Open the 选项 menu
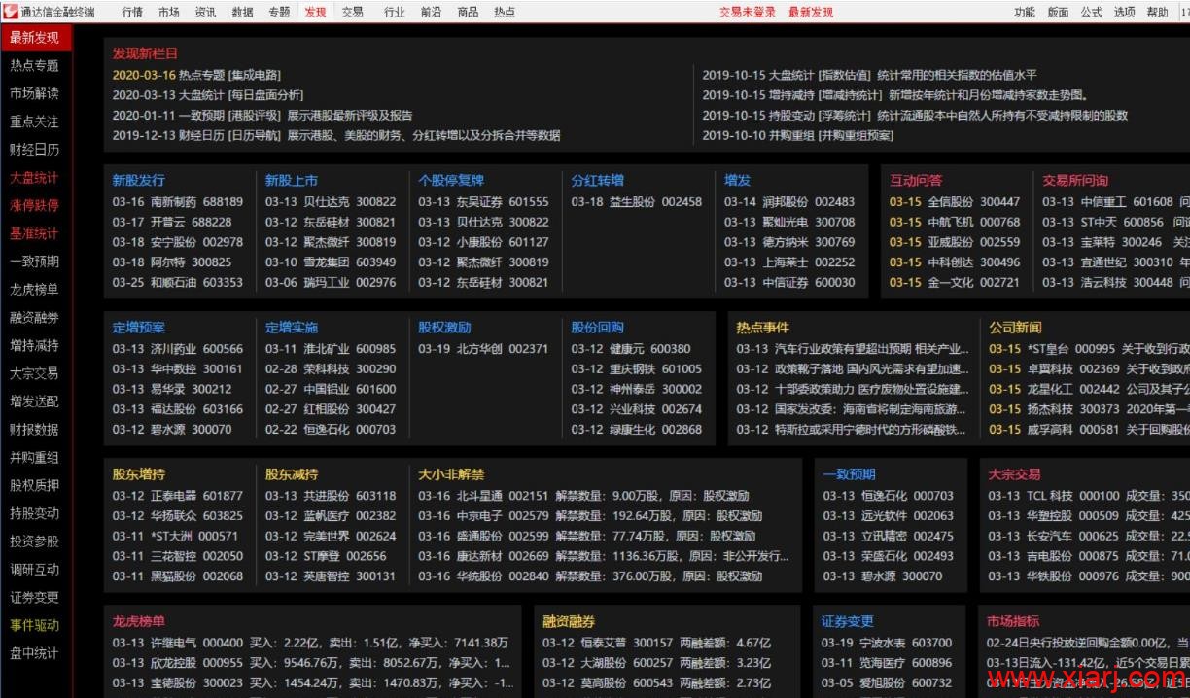 (1124, 13)
